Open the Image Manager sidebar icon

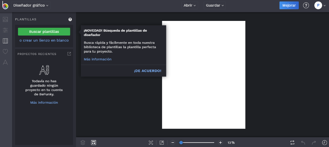coord(5,19)
